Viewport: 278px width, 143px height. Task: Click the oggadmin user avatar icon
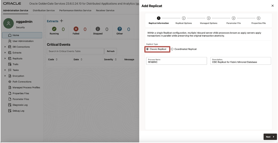click(8, 23)
